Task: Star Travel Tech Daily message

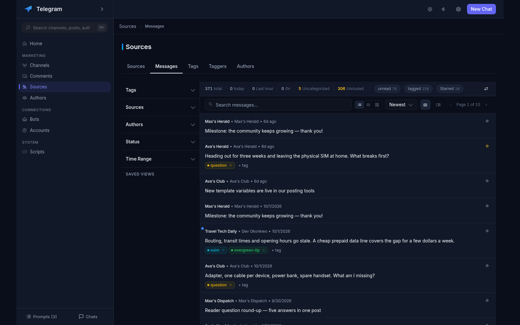Action: (487, 231)
